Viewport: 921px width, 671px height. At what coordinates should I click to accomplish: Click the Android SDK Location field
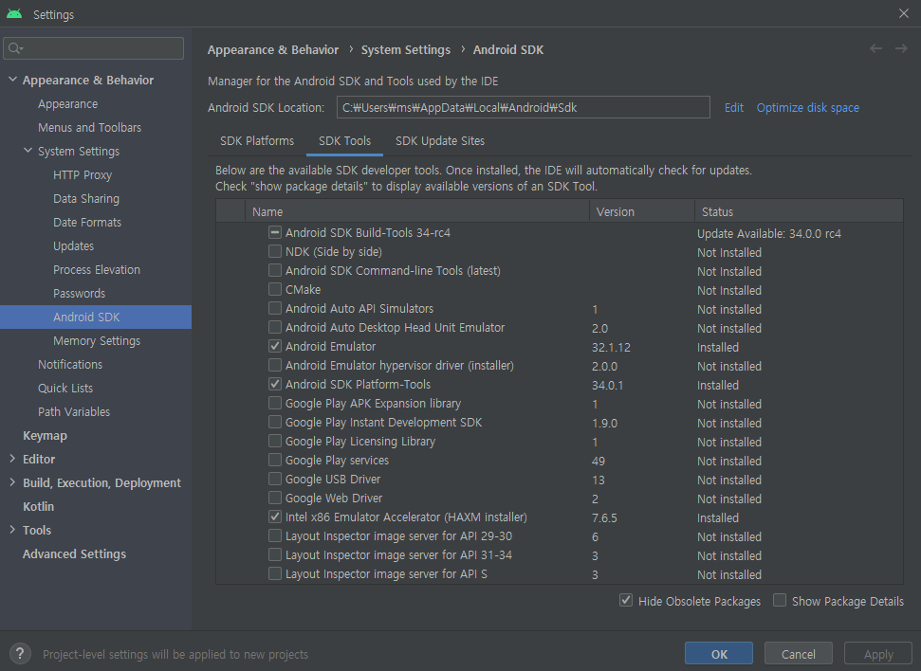[x=523, y=107]
